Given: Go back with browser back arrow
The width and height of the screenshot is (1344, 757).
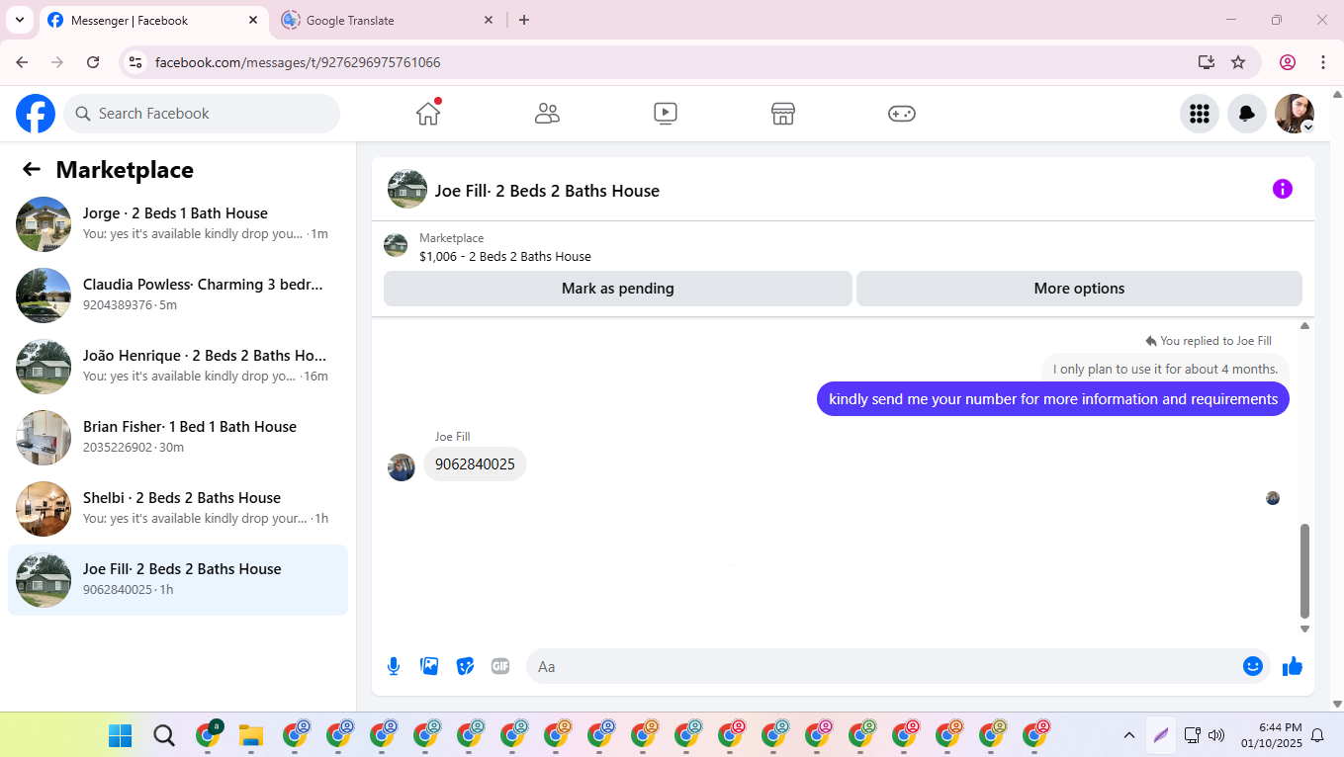Looking at the screenshot, I should pyautogui.click(x=22, y=62).
